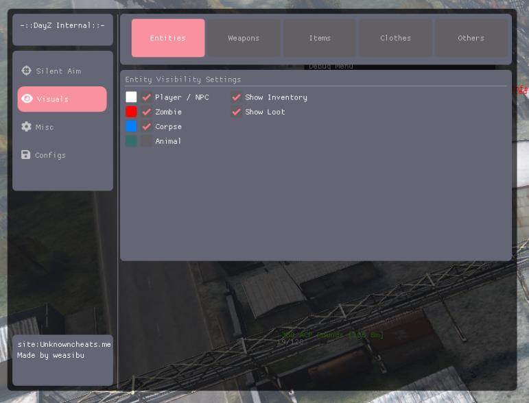Toggle the Show Inventory checkbox
529x403 pixels.
point(236,97)
